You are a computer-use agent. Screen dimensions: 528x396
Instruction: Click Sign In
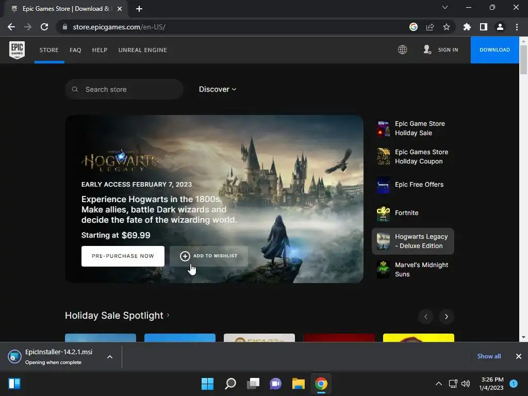[x=448, y=50]
